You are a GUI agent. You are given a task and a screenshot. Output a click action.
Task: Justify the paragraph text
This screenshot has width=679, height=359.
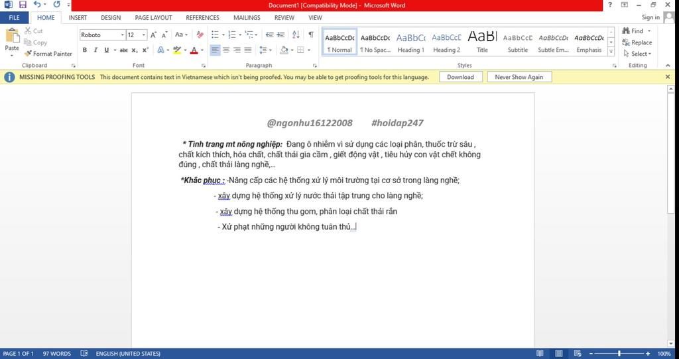tap(248, 50)
